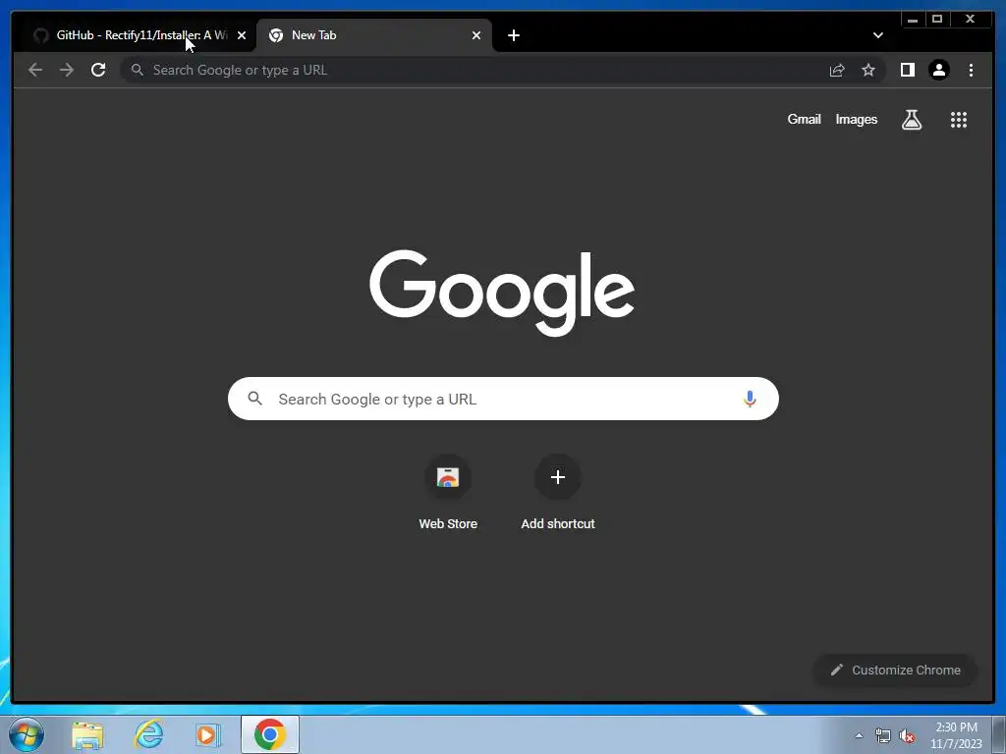
Task: Start voice search with the microphone
Action: coord(750,399)
